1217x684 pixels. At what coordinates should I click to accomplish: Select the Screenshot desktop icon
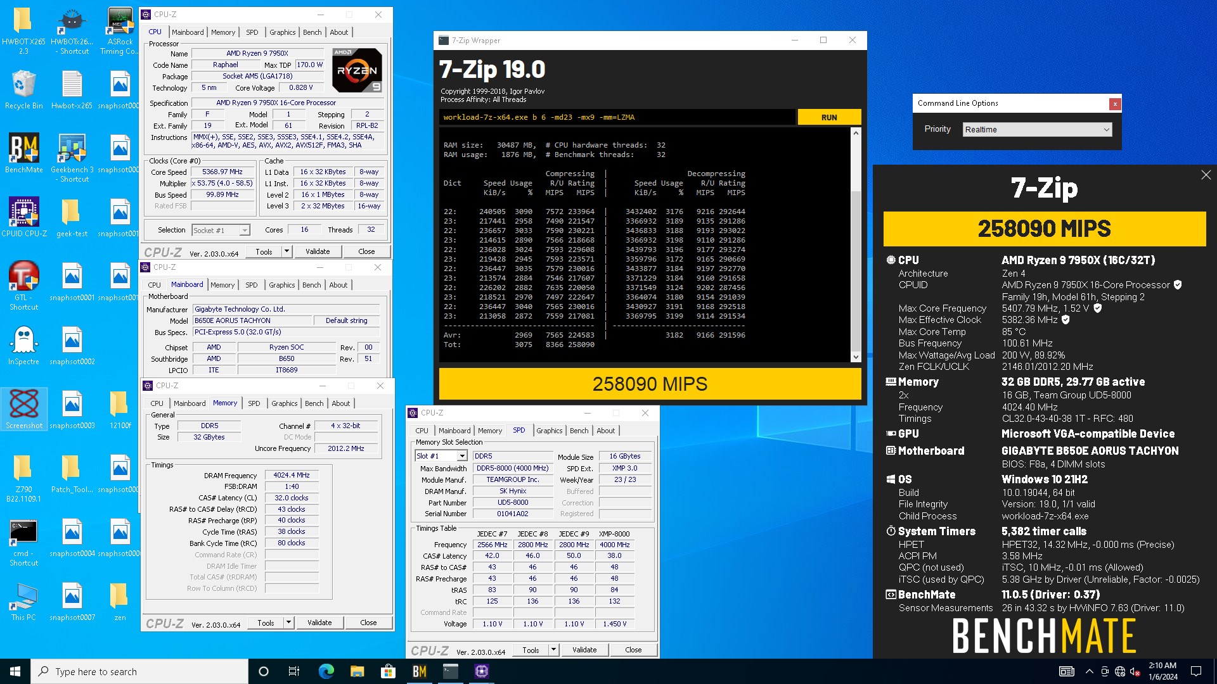pos(24,409)
